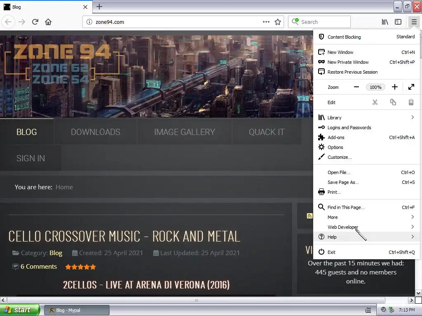
Task: Click the forward navigation arrow
Action: pyautogui.click(x=22, y=22)
